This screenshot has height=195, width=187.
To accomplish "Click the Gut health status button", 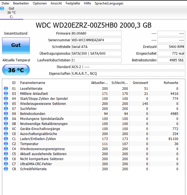I will pos(16,46).
